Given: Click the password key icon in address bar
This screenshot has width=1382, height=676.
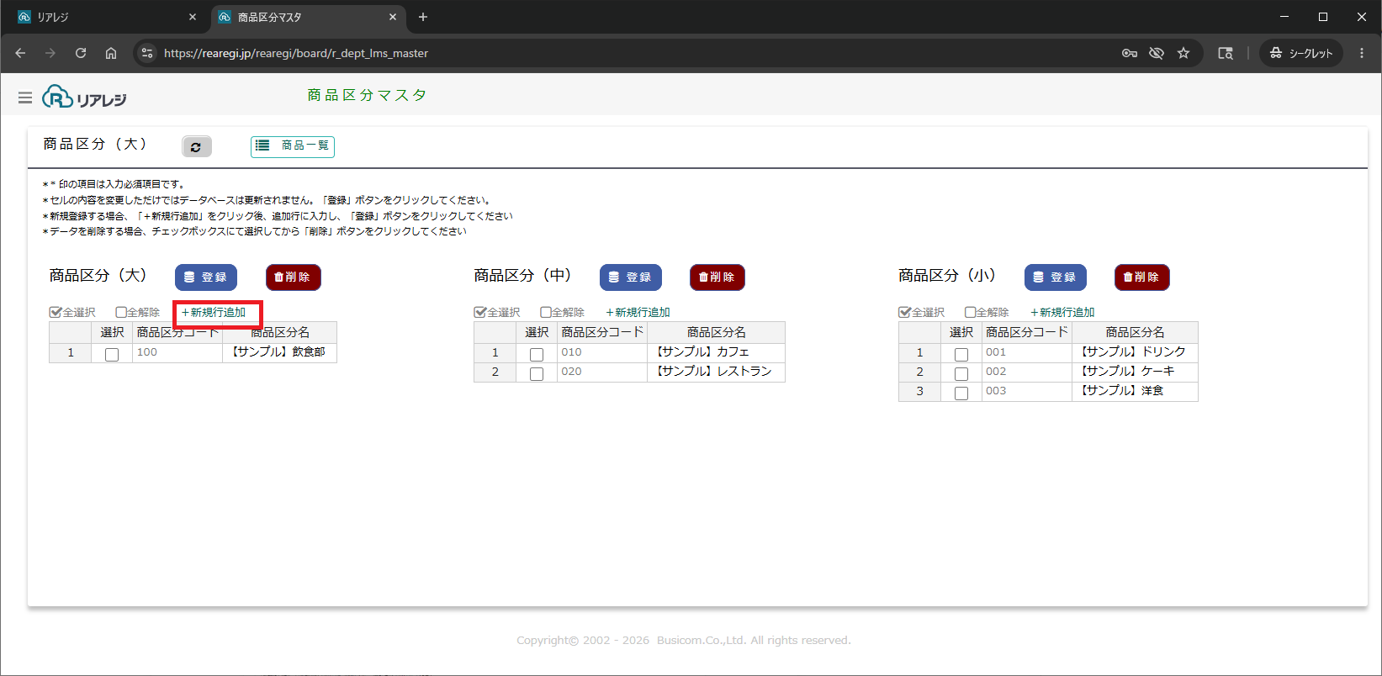Looking at the screenshot, I should tap(1130, 53).
